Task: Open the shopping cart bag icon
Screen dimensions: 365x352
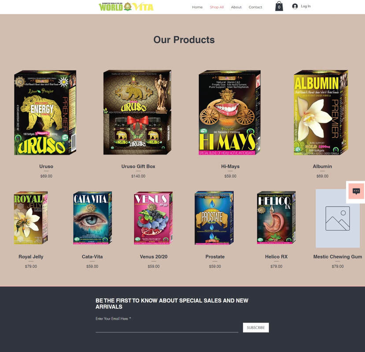Action: click(x=279, y=6)
